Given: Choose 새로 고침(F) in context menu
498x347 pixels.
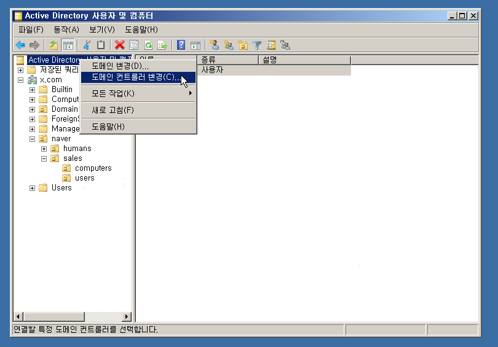Looking at the screenshot, I should pyautogui.click(x=138, y=110).
